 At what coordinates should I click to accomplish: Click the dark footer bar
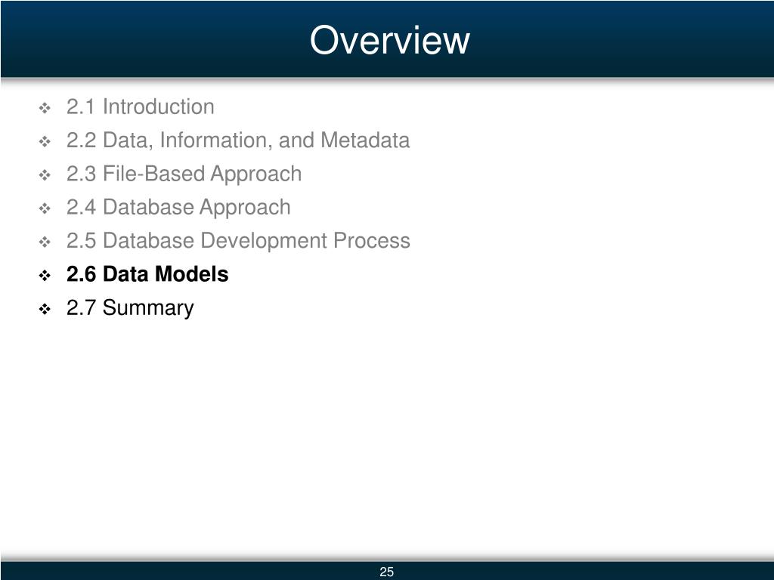click(387, 571)
